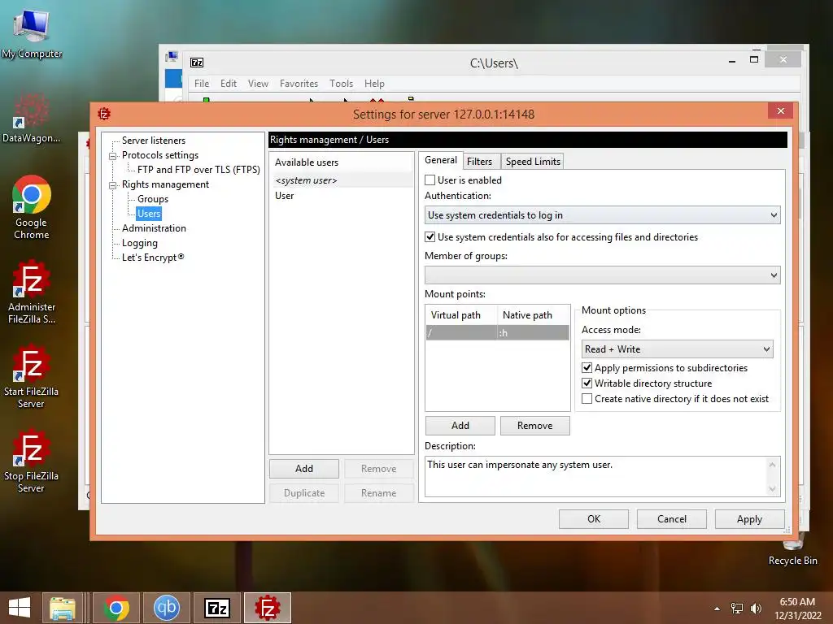Open File Explorer from the taskbar
The image size is (833, 624).
point(63,608)
